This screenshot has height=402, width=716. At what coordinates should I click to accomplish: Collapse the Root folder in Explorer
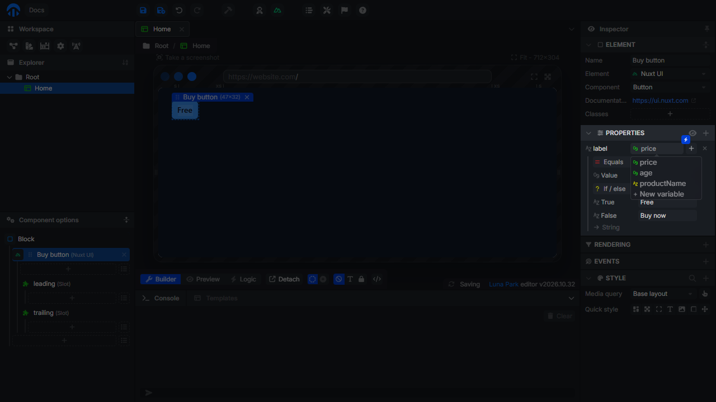click(10, 77)
